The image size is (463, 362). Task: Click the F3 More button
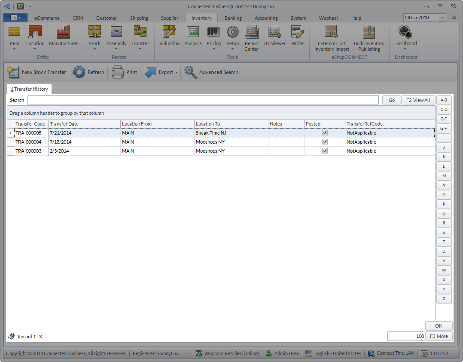(x=439, y=336)
